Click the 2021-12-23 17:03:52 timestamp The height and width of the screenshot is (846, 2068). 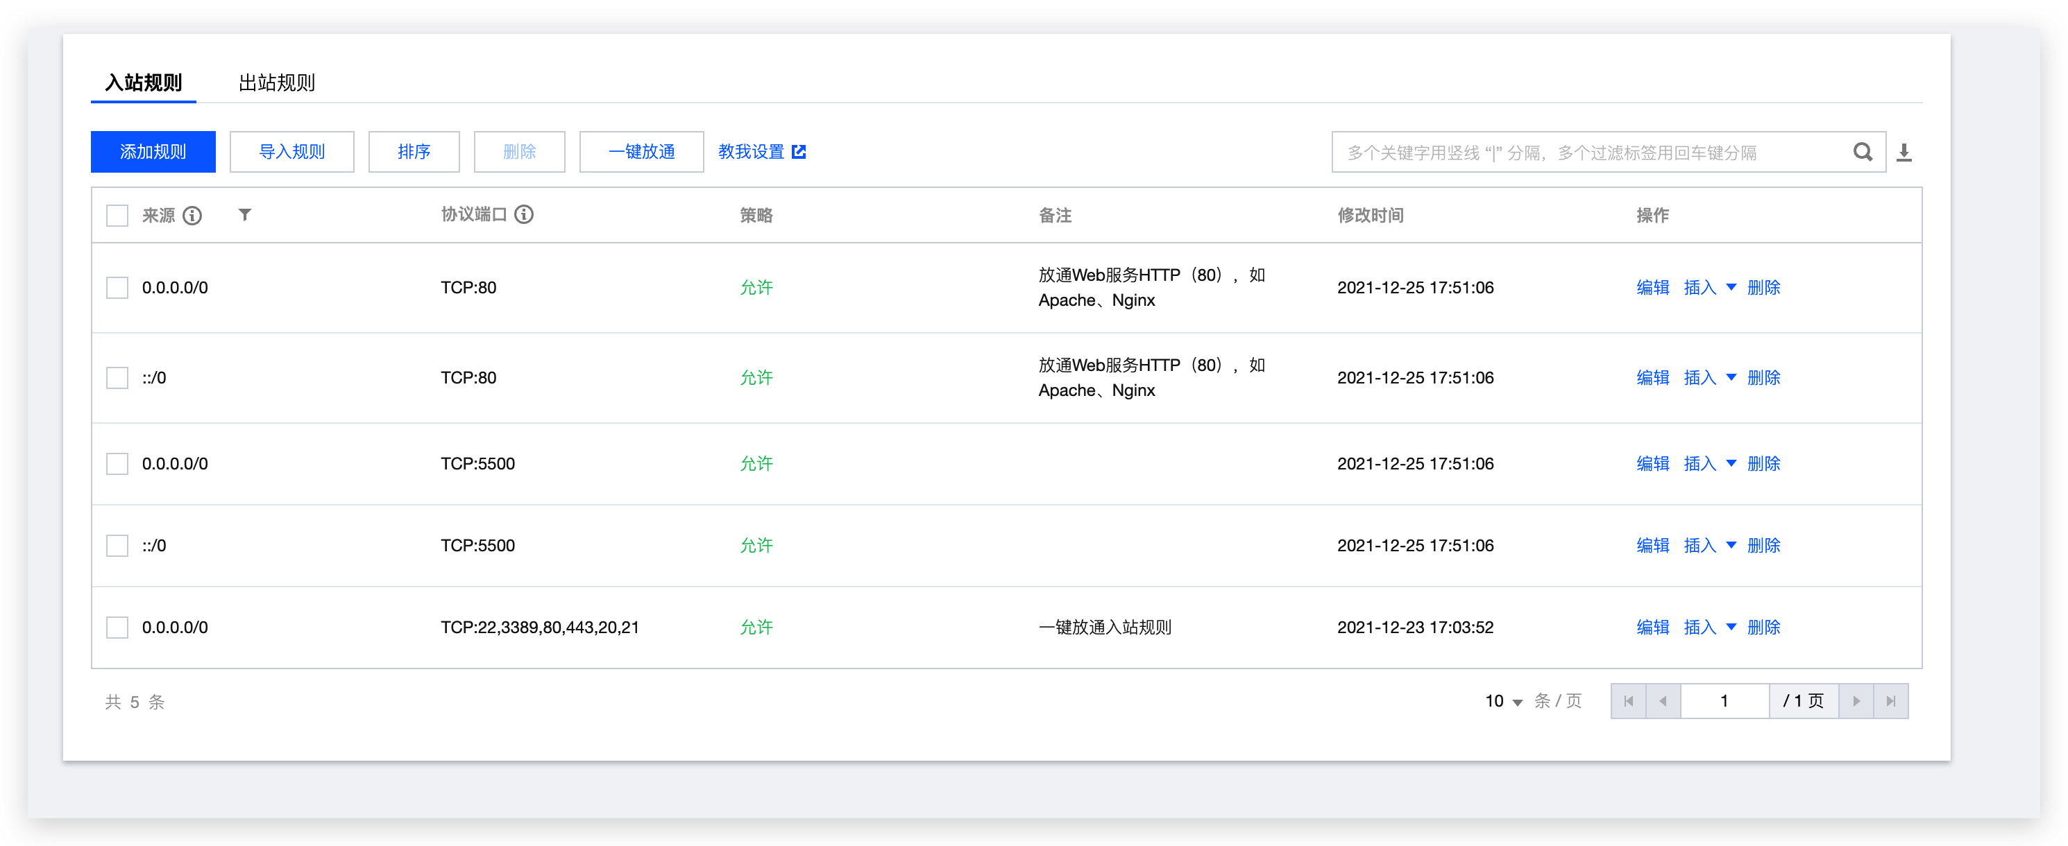pos(1415,627)
